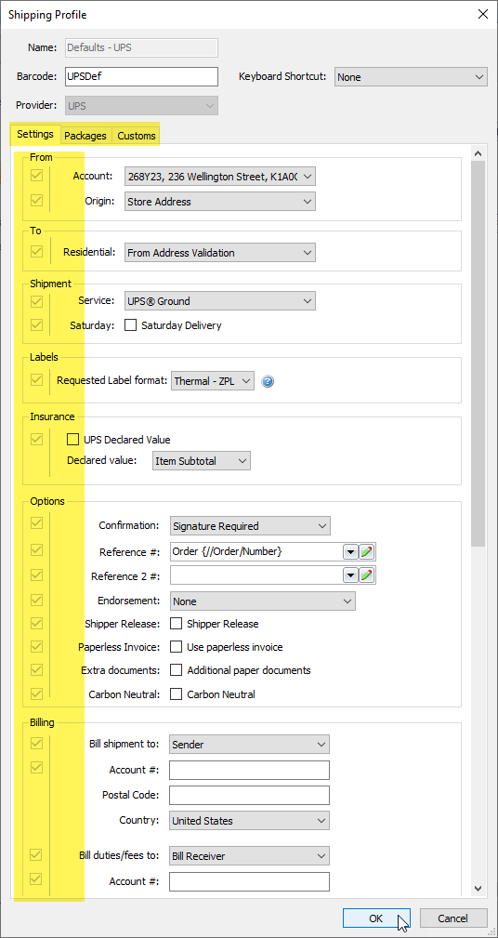Open the Account dropdown in From section
The image size is (498, 938).
pos(220,177)
